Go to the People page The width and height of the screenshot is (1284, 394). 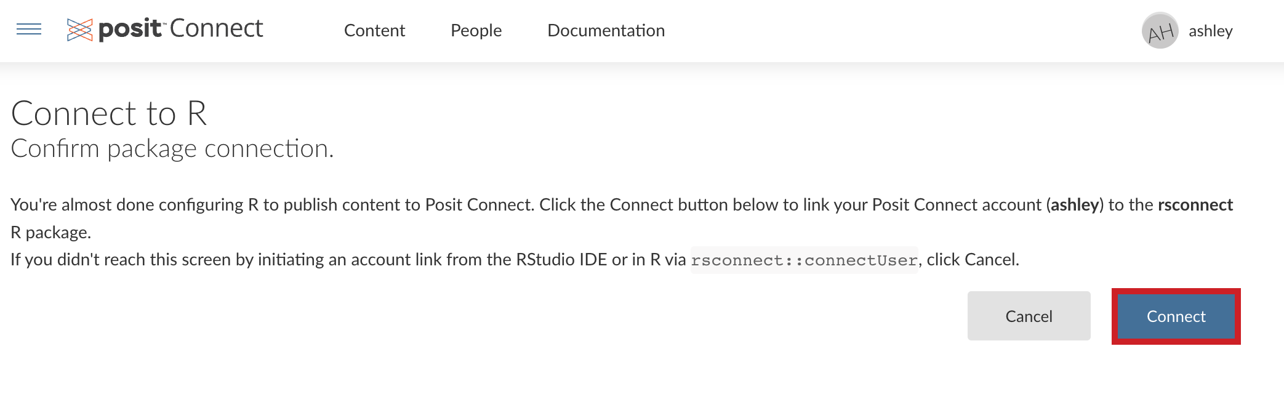coord(476,30)
